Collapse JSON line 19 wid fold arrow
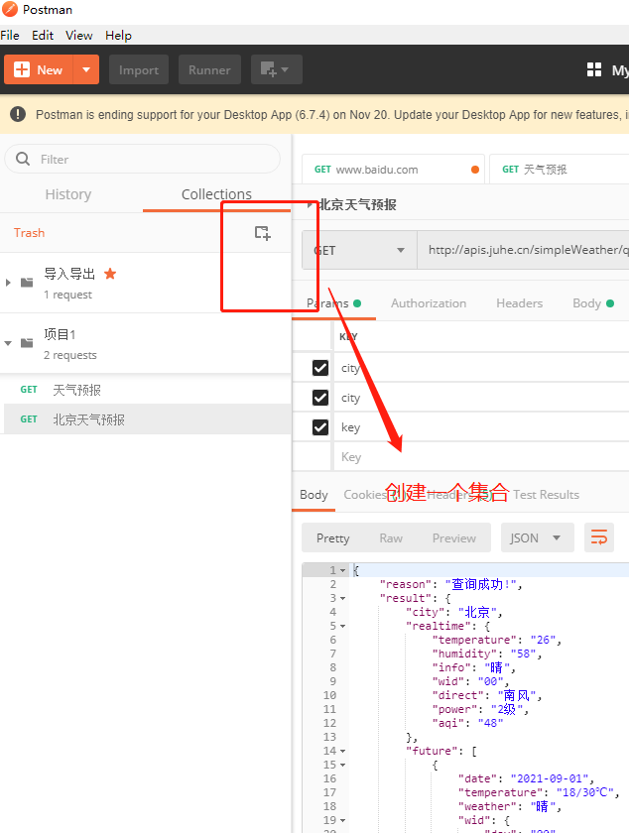Viewport: 629px width, 833px height. tap(343, 821)
